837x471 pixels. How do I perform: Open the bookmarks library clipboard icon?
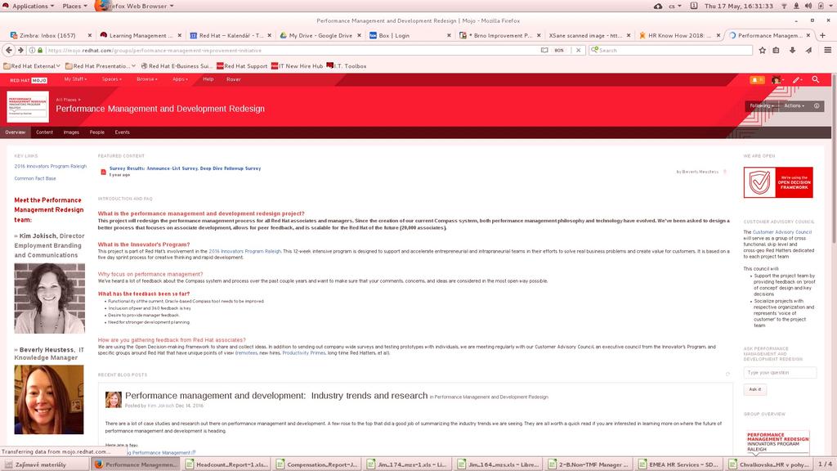(x=776, y=50)
